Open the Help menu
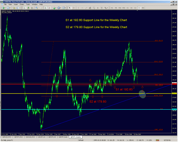This screenshot has width=178, height=142. point(41,5)
